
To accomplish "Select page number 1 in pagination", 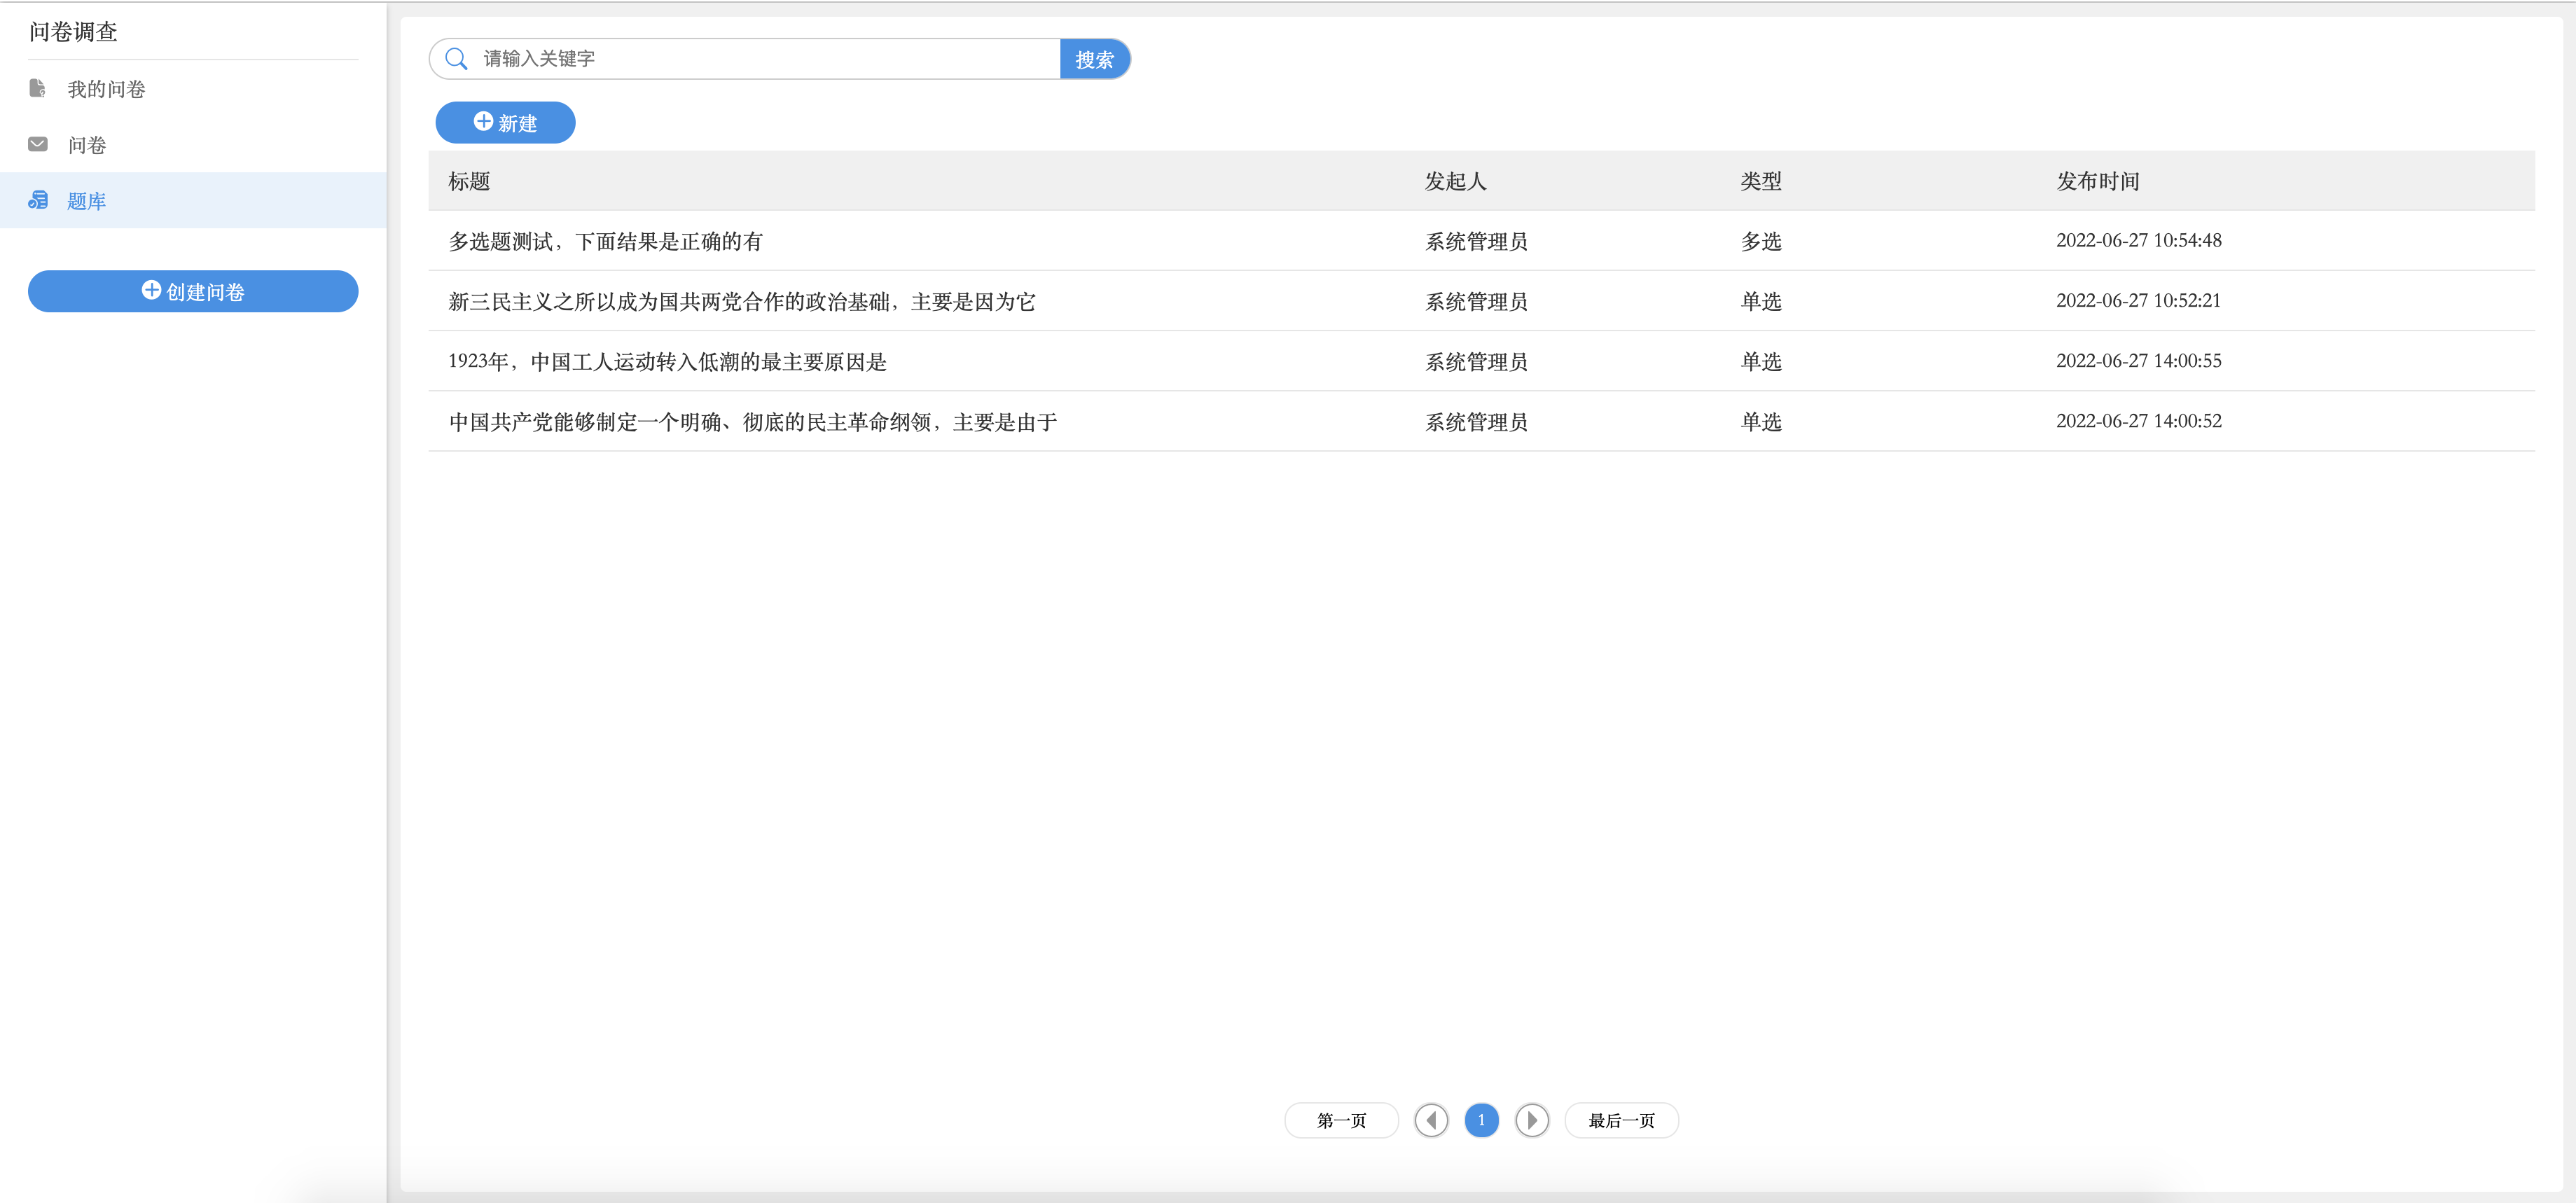I will click(1481, 1120).
